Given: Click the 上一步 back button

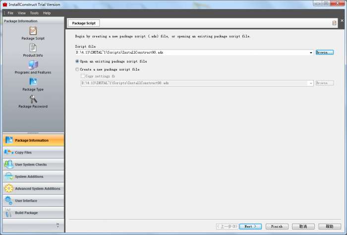Looking at the screenshot, I should (x=227, y=227).
